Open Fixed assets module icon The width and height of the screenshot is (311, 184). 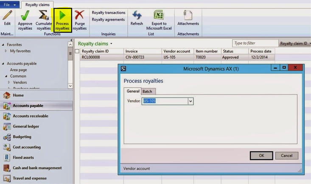(x=7, y=157)
